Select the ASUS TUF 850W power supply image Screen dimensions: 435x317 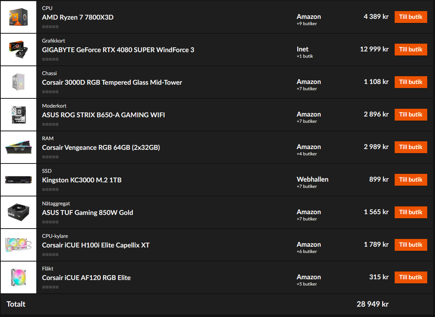(18, 212)
